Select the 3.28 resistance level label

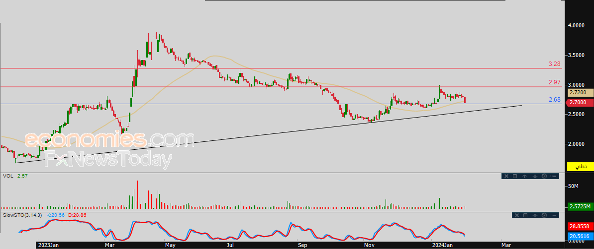pyautogui.click(x=554, y=64)
